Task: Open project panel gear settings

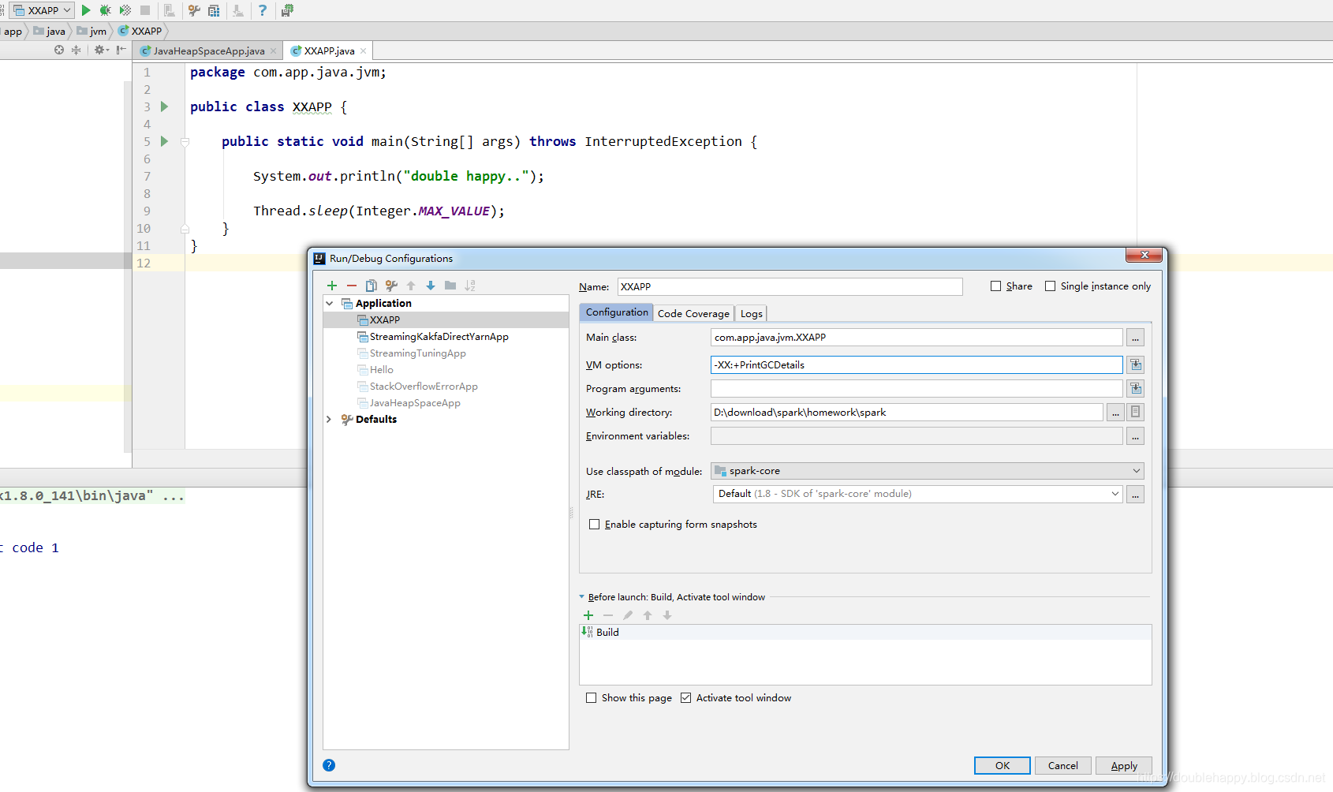Action: 101,50
